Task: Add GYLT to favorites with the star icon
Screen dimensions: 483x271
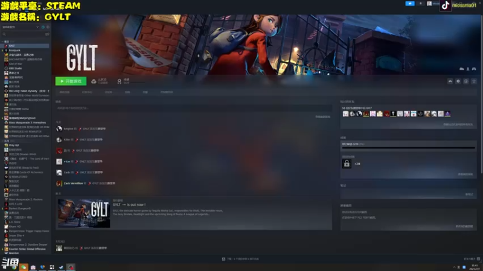Action: [474, 81]
